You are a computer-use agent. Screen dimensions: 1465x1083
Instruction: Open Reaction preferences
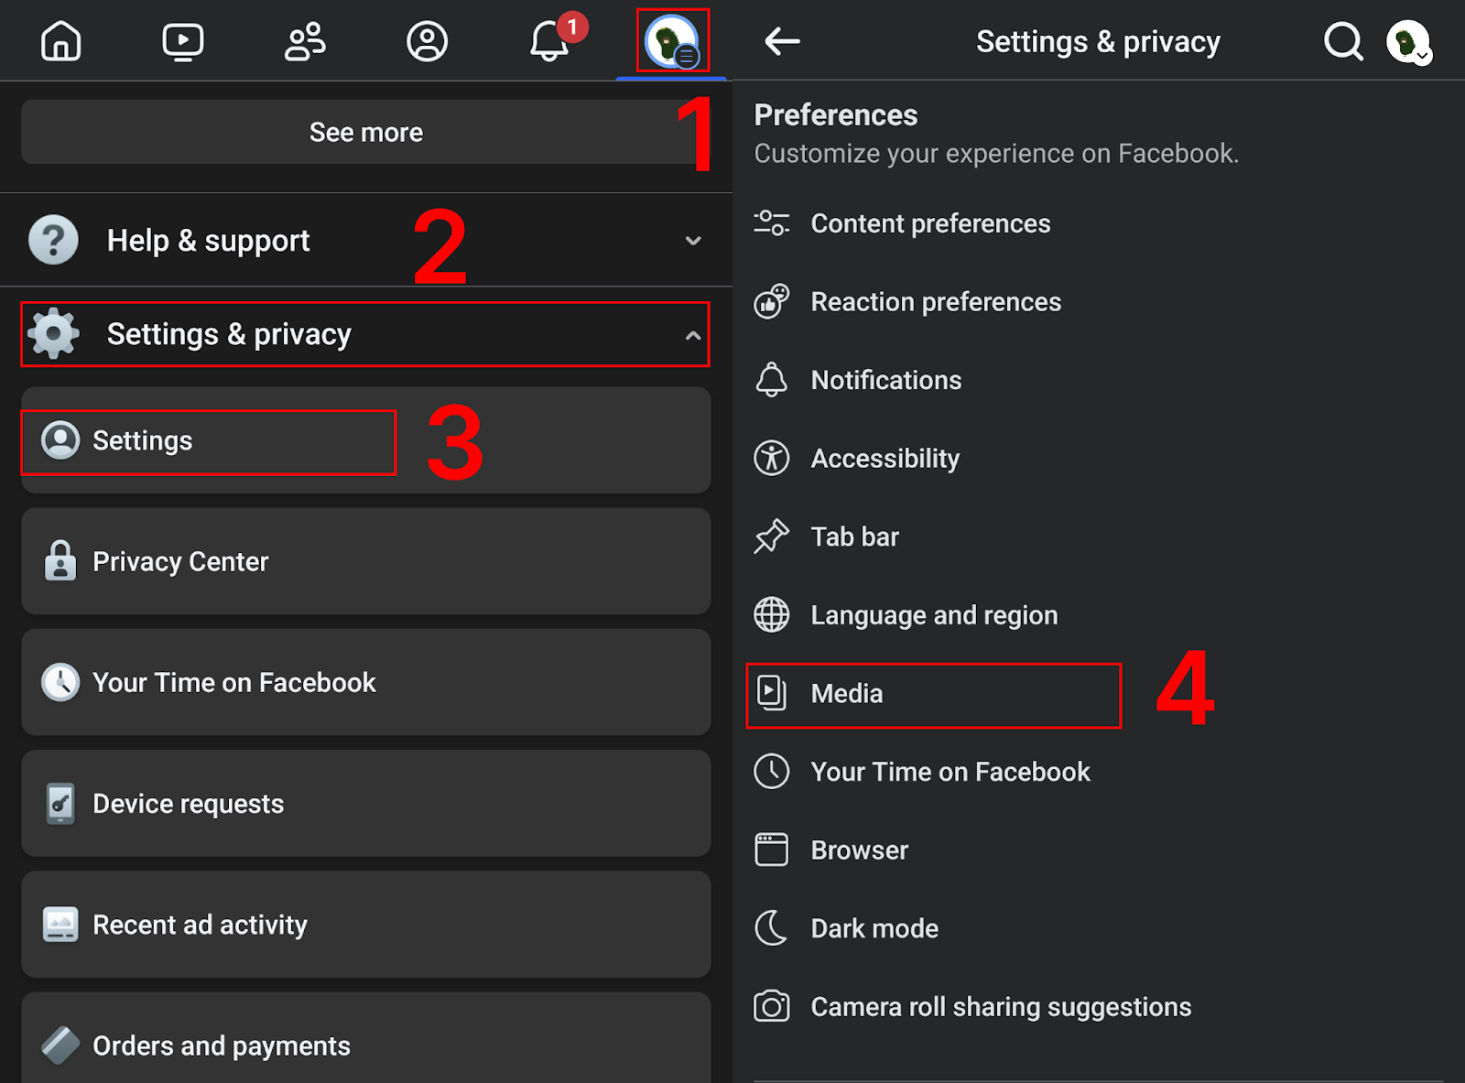click(x=1099, y=301)
